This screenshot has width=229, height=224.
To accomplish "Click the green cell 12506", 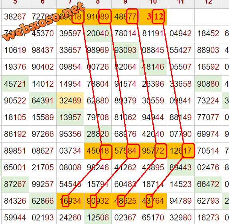I will point(98,218).
